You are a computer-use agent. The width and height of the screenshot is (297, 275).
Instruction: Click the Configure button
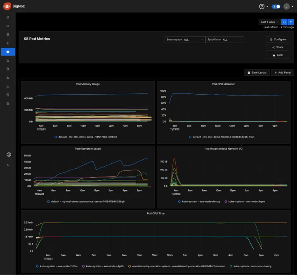tap(278, 40)
